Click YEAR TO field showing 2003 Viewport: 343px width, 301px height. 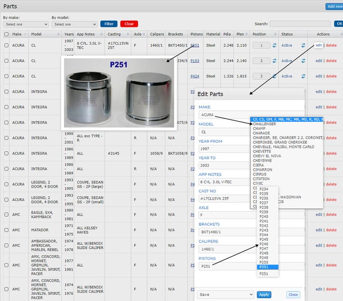click(224, 166)
